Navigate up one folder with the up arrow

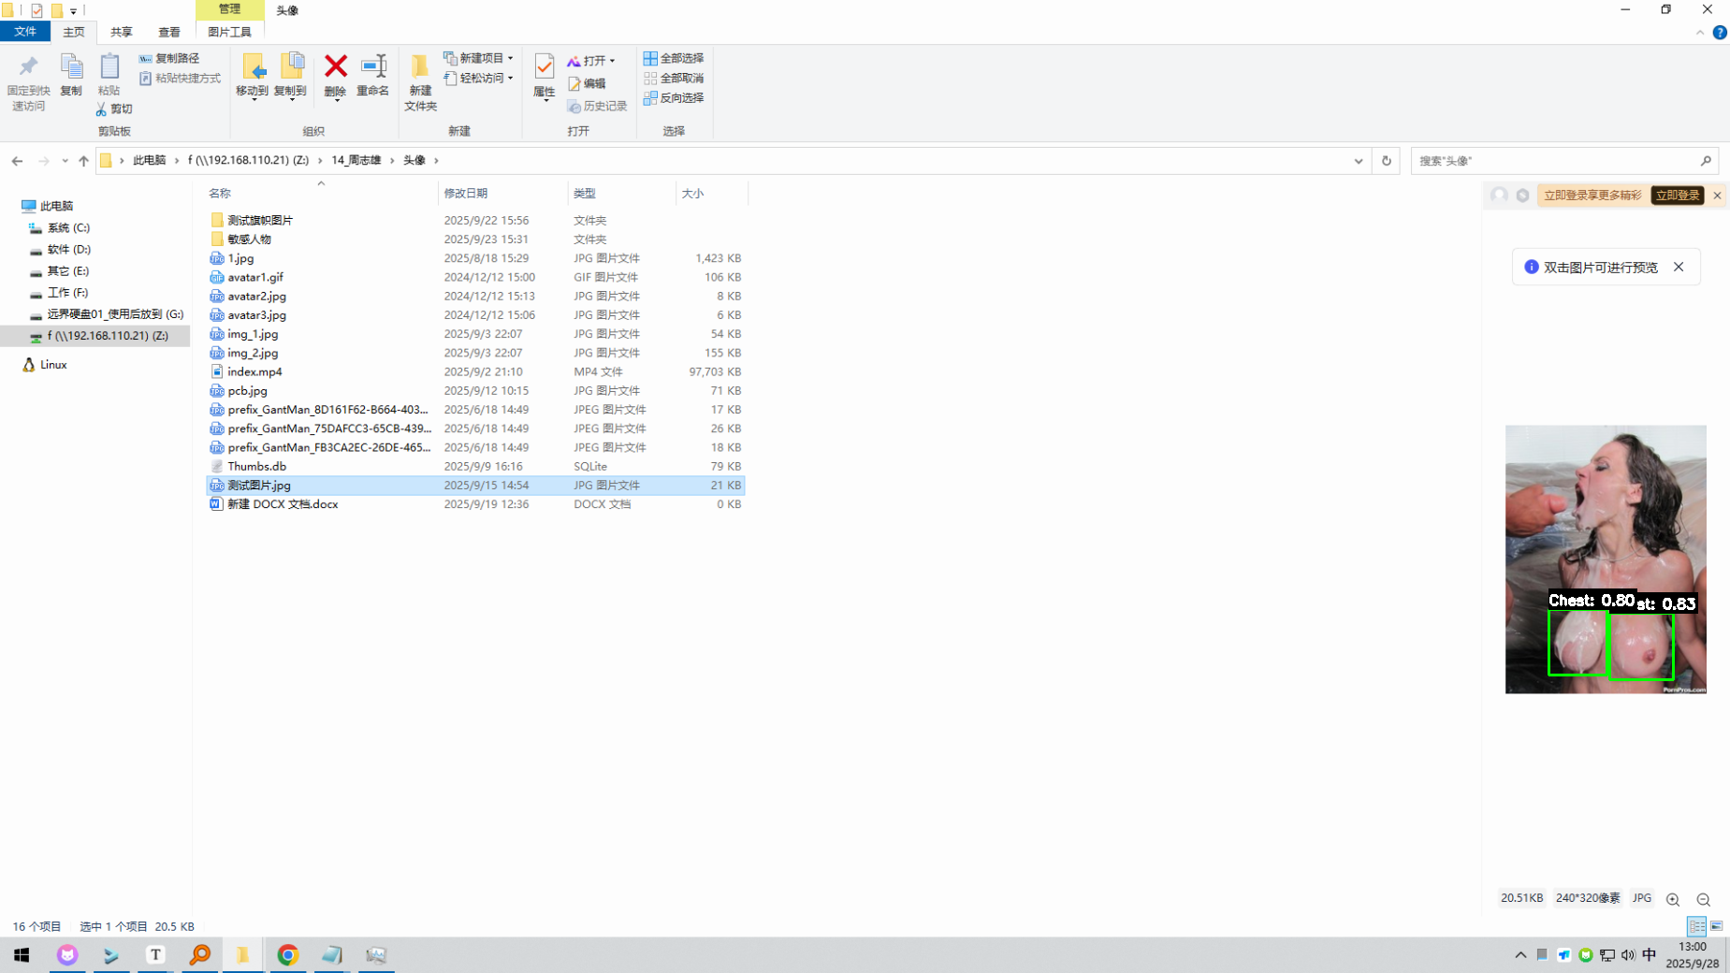pyautogui.click(x=83, y=161)
